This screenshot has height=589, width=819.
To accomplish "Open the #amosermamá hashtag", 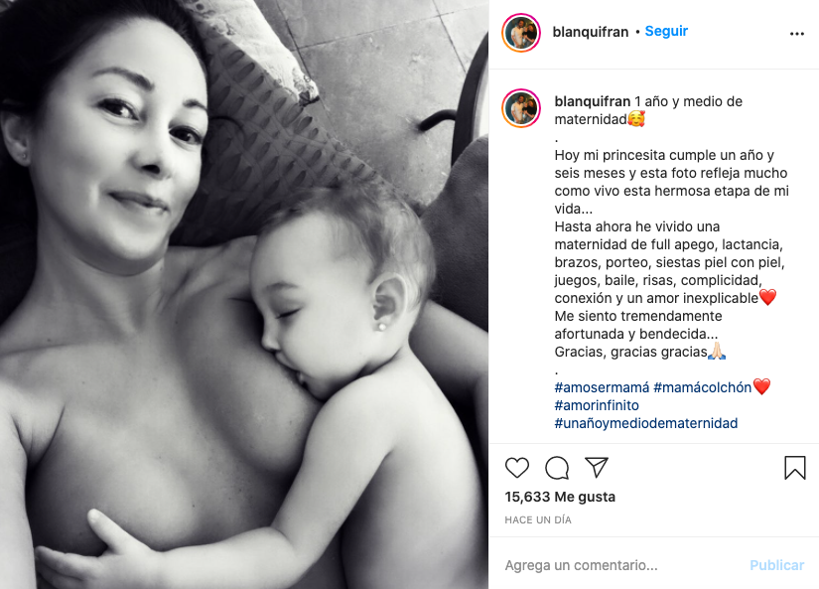I will click(602, 387).
